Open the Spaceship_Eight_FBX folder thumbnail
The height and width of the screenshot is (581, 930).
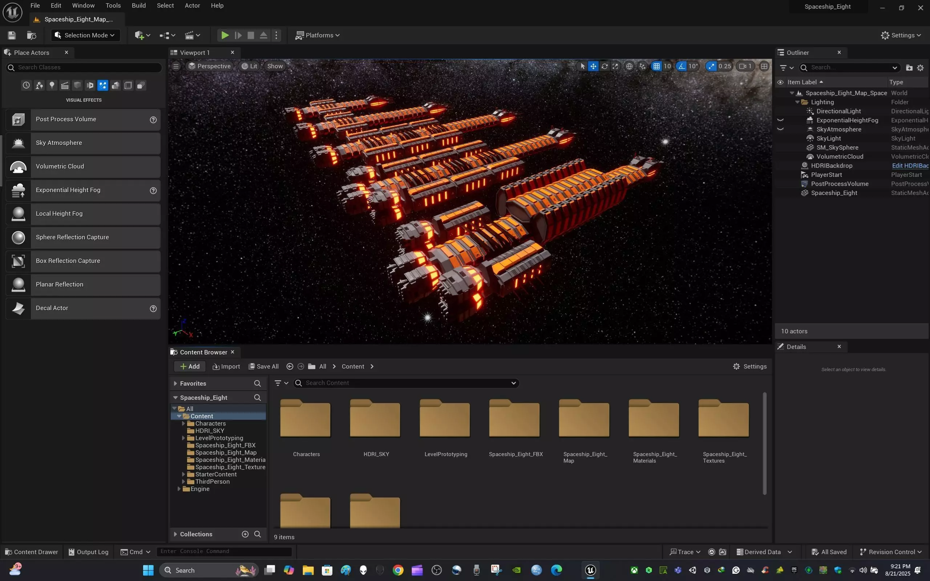514,418
